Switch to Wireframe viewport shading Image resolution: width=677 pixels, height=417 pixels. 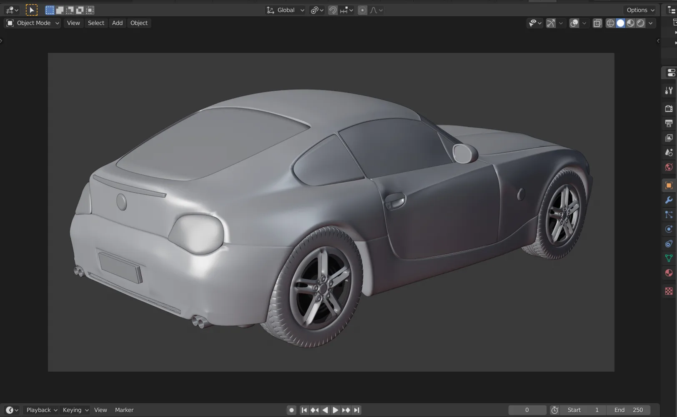[610, 23]
